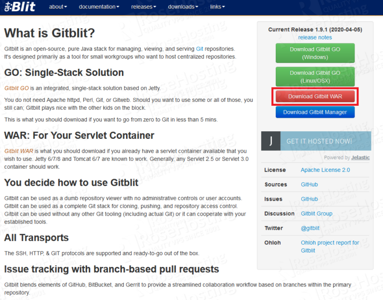Click the Gitblit GO italic link
The height and width of the screenshot is (300, 383).
[16, 88]
